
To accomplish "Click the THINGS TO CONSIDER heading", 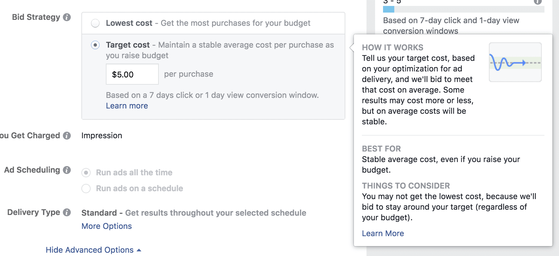I will pos(406,186).
